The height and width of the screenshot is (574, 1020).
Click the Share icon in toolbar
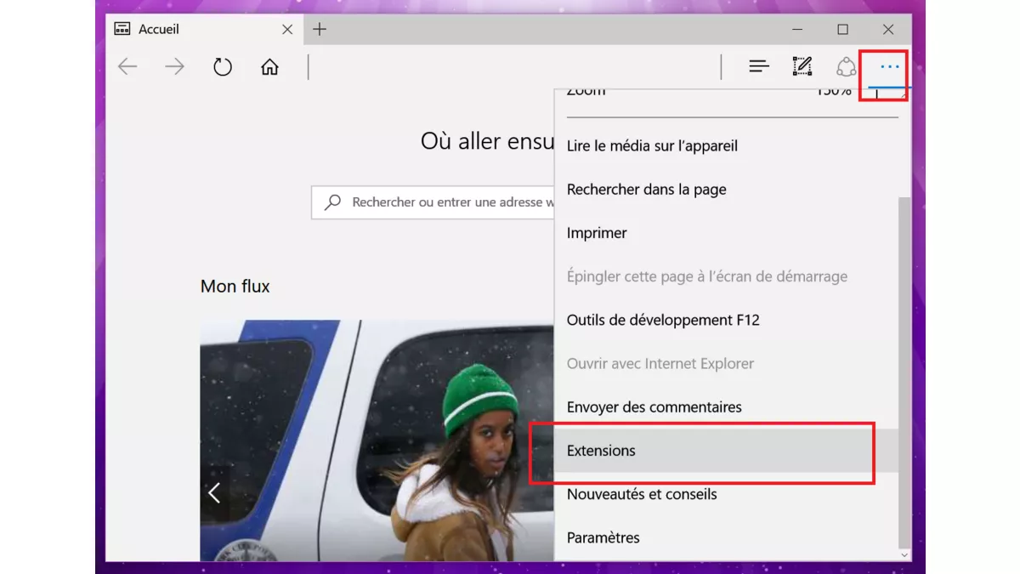click(x=846, y=66)
